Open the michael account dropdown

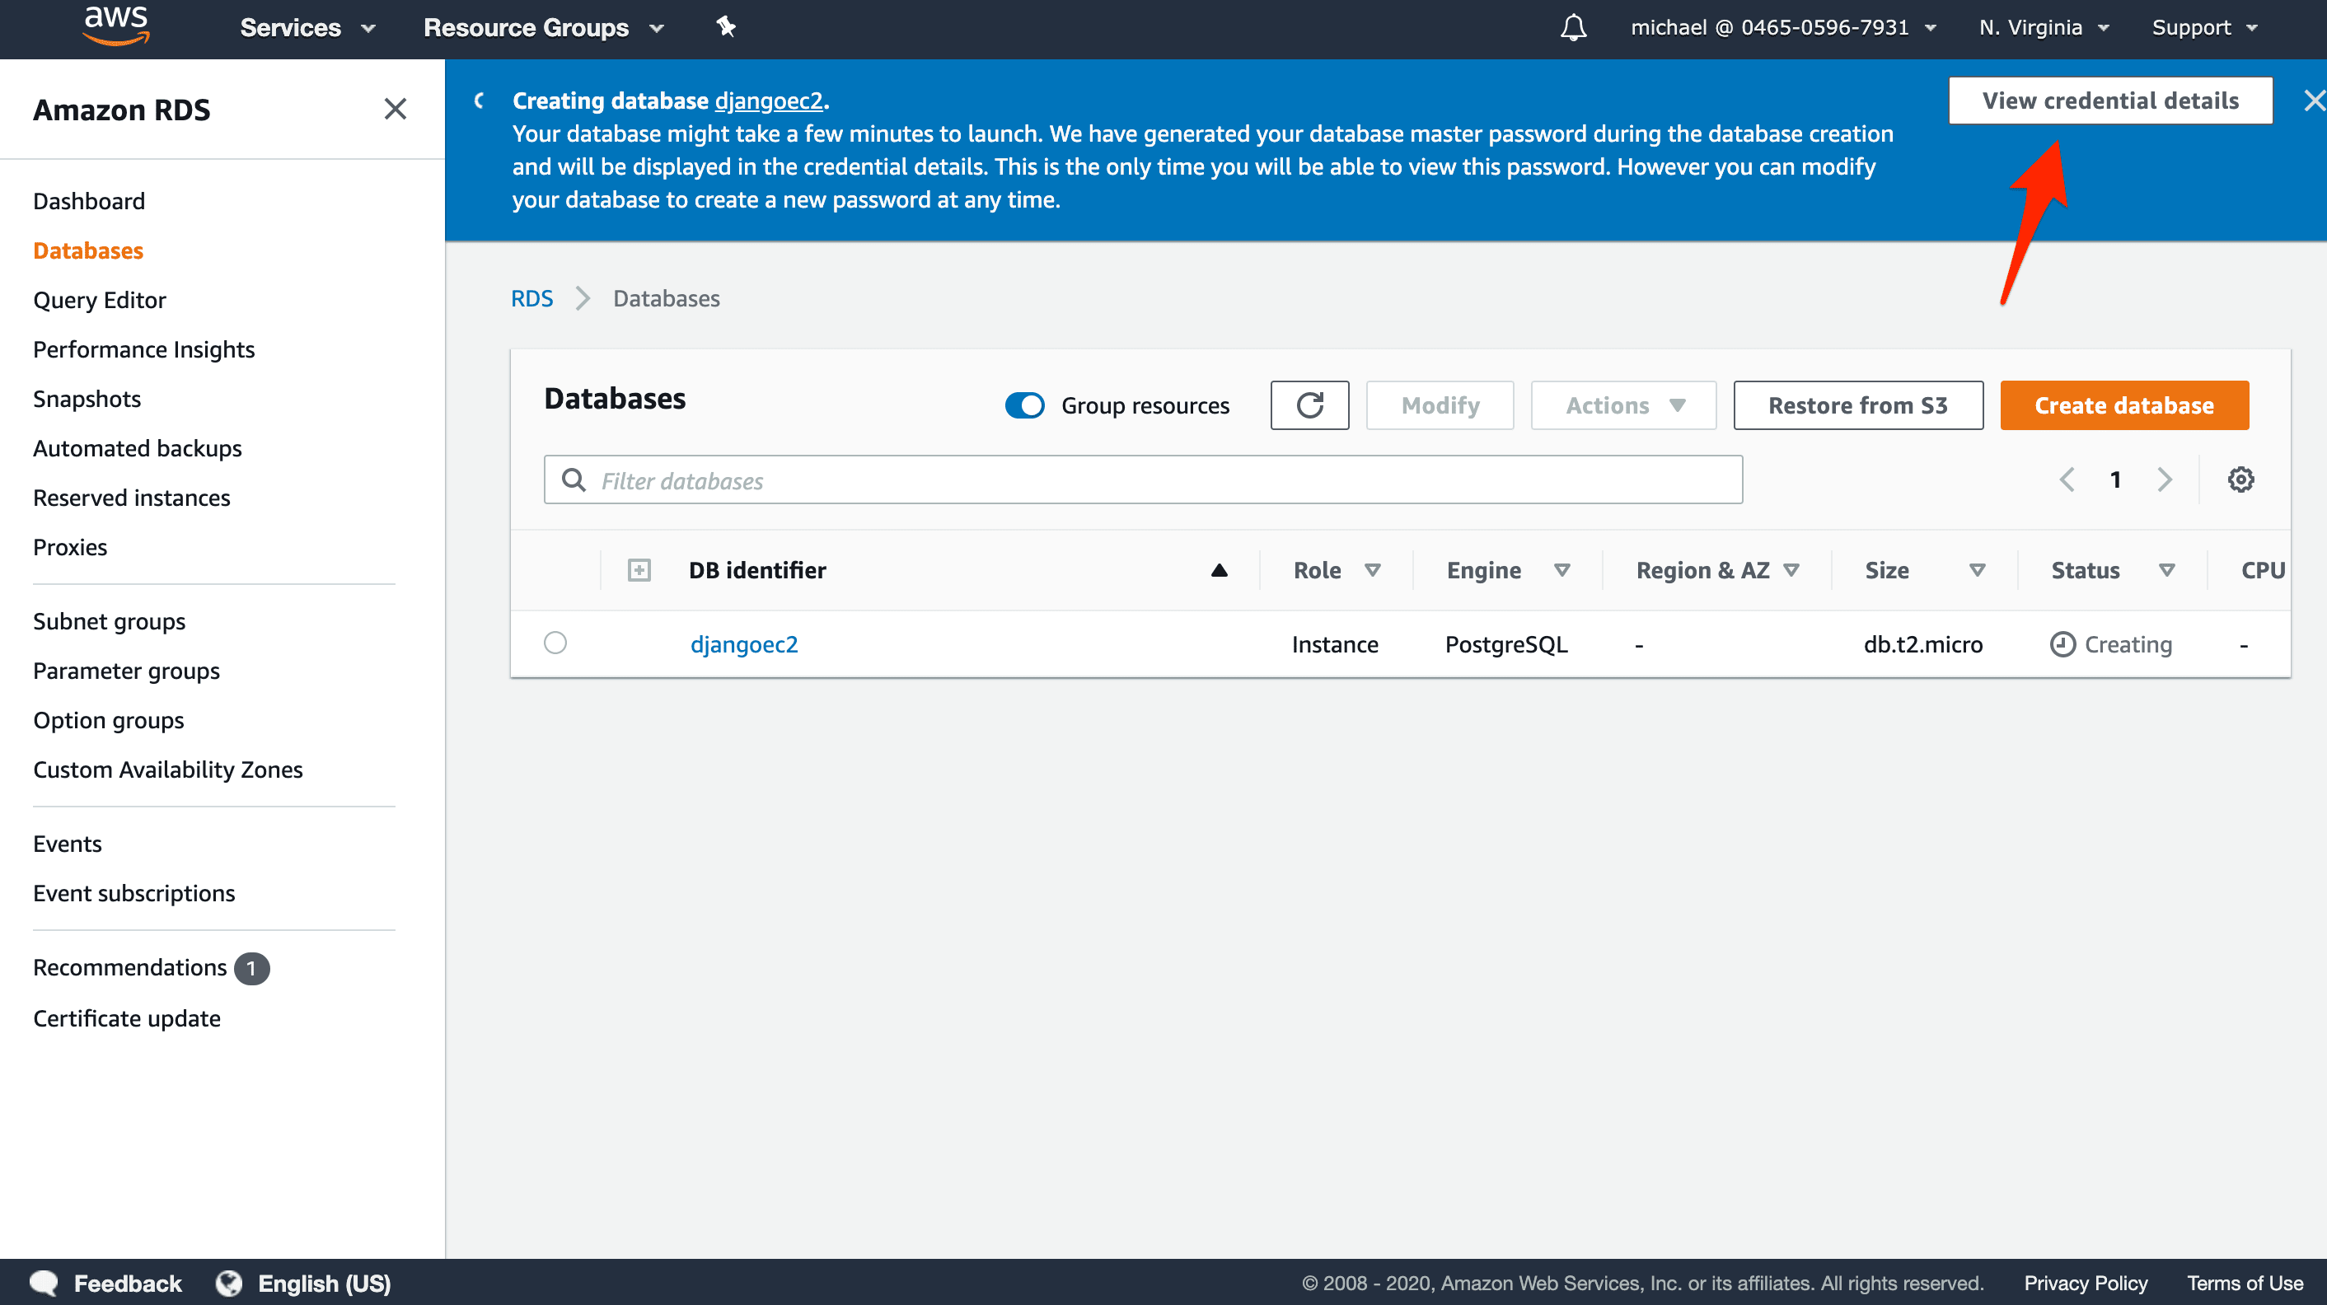1783,28
